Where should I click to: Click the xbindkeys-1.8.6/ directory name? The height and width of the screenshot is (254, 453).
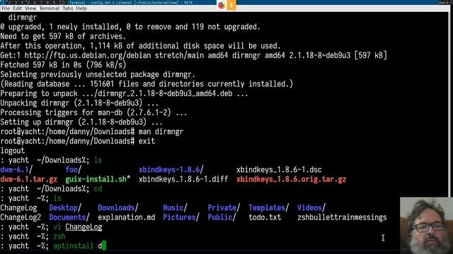pyautogui.click(x=171, y=169)
